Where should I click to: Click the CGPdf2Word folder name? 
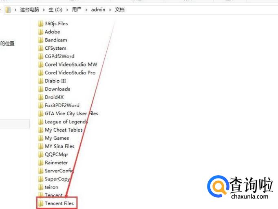60,56
